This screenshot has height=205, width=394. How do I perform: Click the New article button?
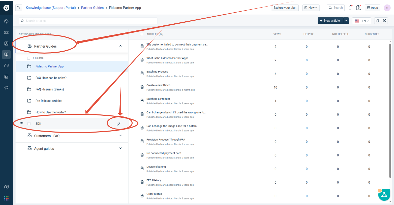pyautogui.click(x=330, y=21)
